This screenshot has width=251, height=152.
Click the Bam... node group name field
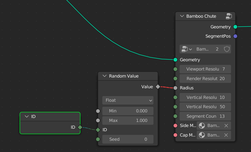pos(203,49)
